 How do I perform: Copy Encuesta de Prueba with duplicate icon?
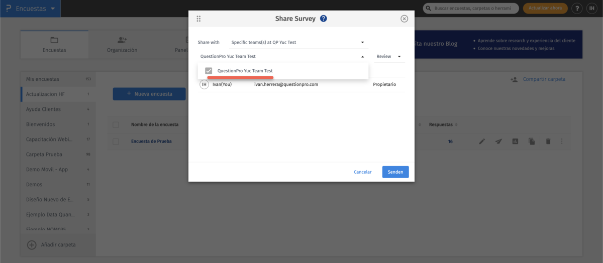pyautogui.click(x=532, y=142)
